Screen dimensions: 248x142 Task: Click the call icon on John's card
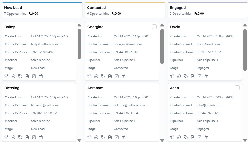[172, 137]
